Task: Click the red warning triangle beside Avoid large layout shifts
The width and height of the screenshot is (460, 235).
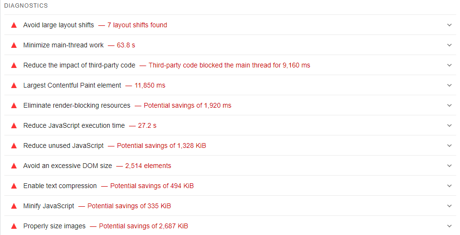Action: coord(14,25)
